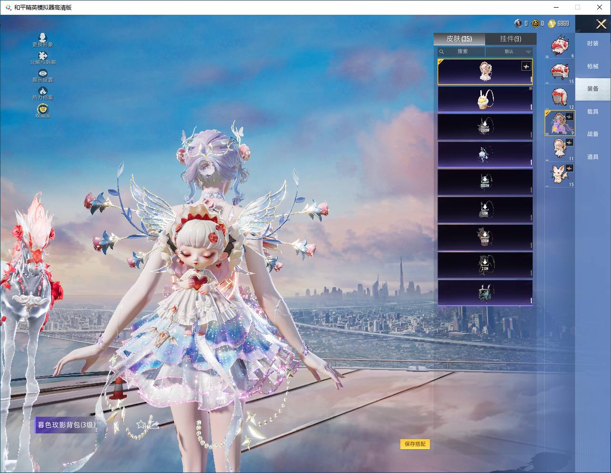
Task: Open the 道具 category
Action: click(x=593, y=157)
